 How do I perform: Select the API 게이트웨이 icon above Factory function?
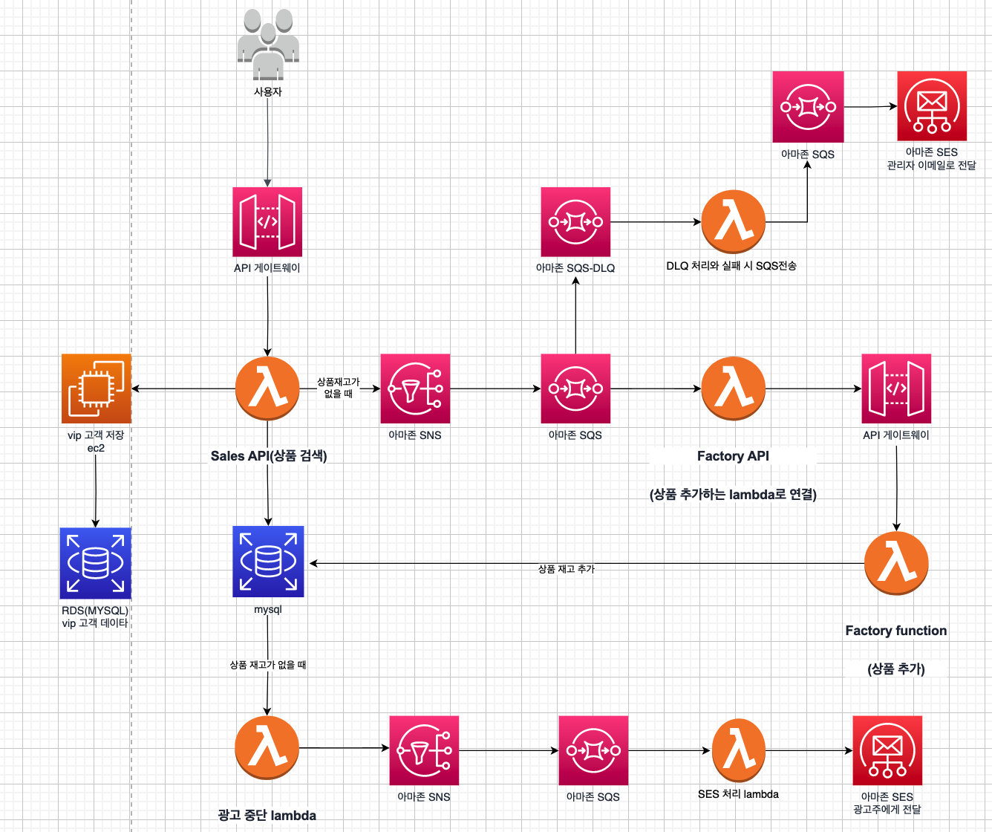tap(896, 389)
